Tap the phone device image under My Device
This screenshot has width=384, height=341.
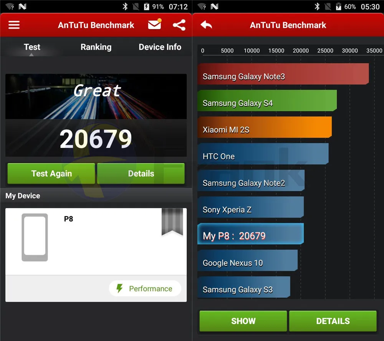point(35,237)
